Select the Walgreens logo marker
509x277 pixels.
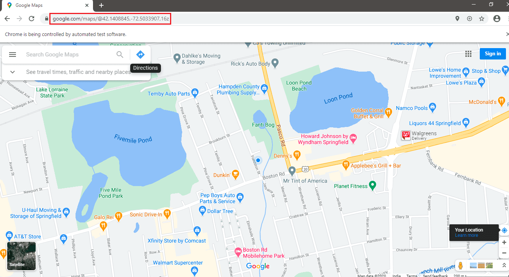(406, 135)
